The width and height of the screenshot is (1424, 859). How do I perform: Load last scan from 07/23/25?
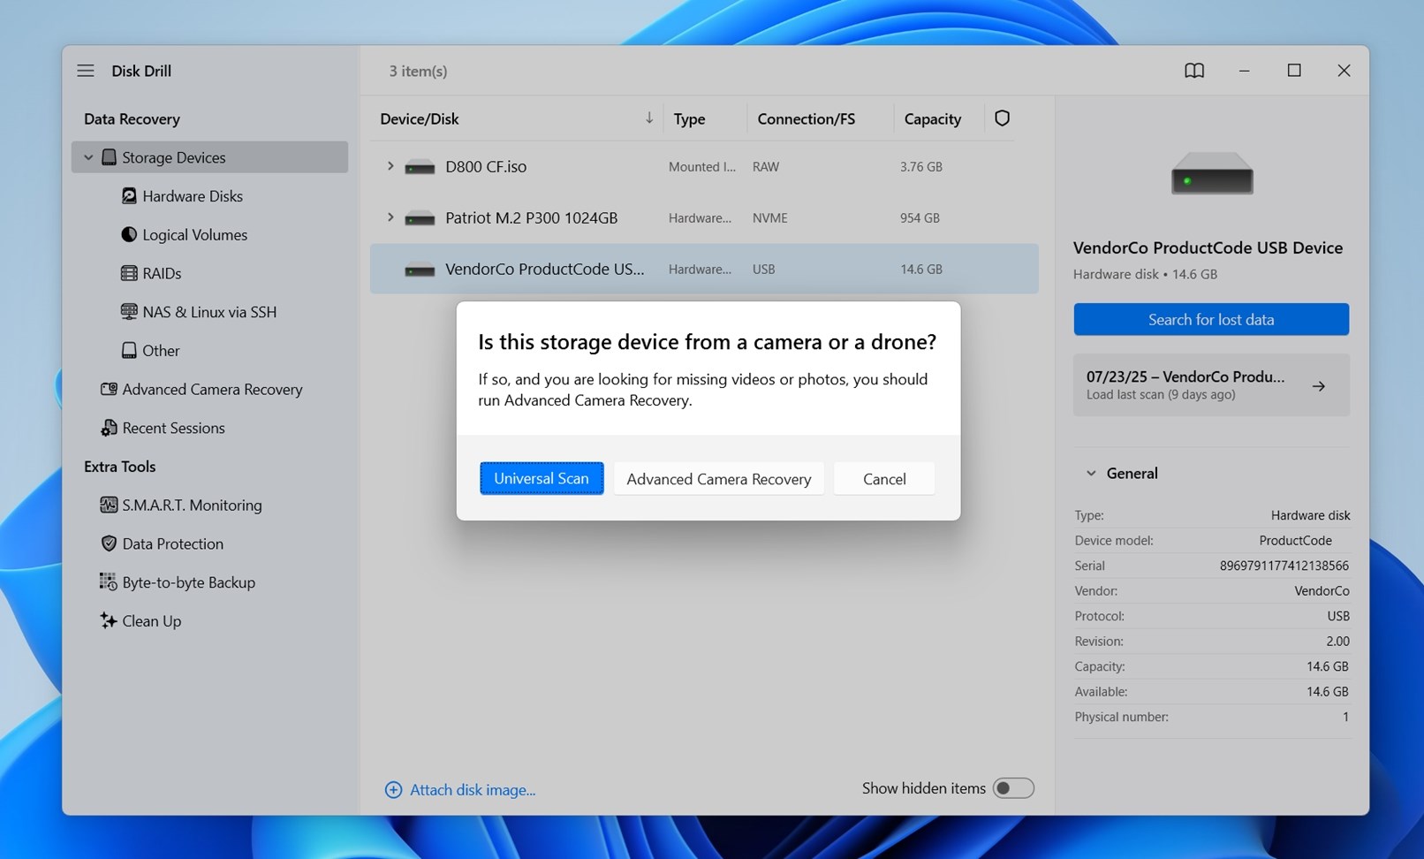coord(1211,385)
